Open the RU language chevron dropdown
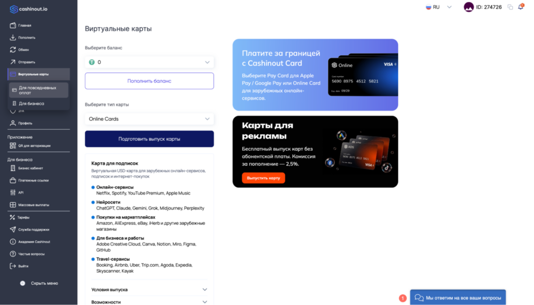 [449, 7]
